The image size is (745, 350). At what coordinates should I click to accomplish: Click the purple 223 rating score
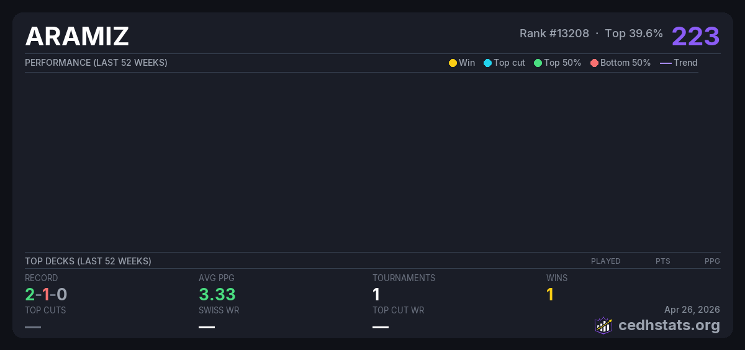tap(695, 36)
